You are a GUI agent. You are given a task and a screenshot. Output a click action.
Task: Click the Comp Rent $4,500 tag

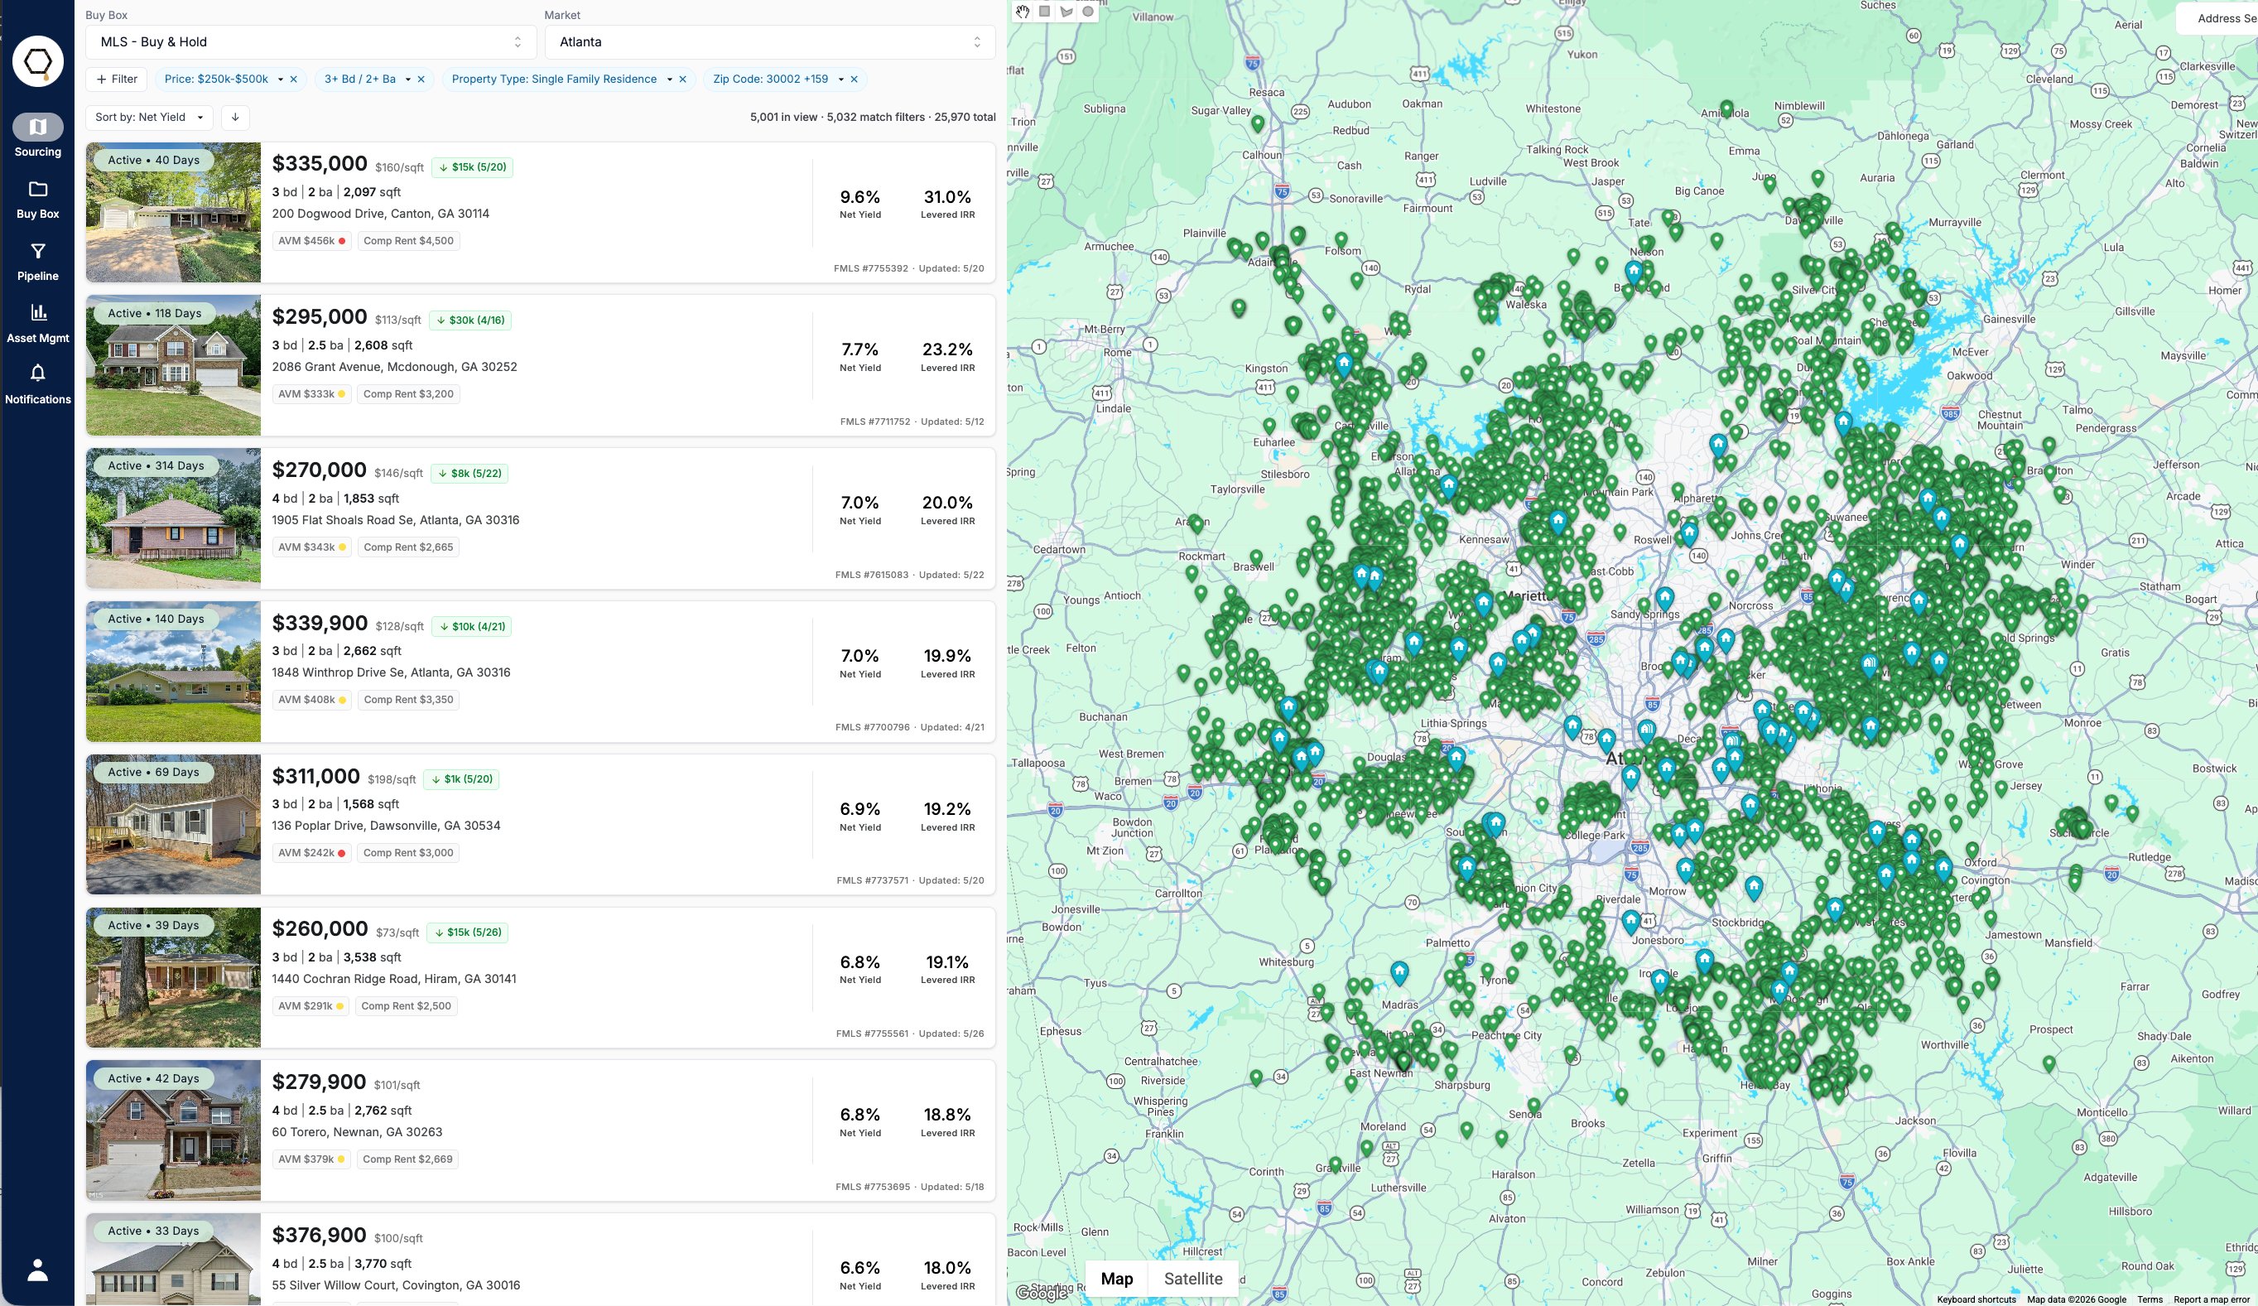[408, 240]
